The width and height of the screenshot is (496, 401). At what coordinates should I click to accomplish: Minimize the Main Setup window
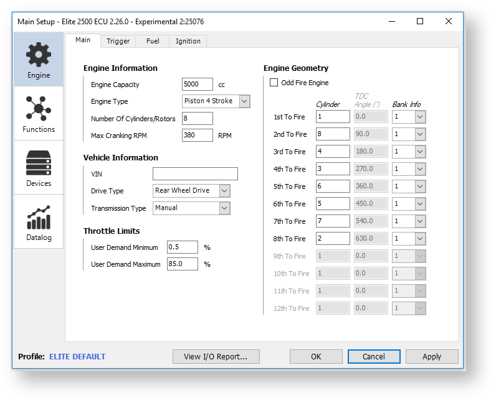(x=392, y=21)
